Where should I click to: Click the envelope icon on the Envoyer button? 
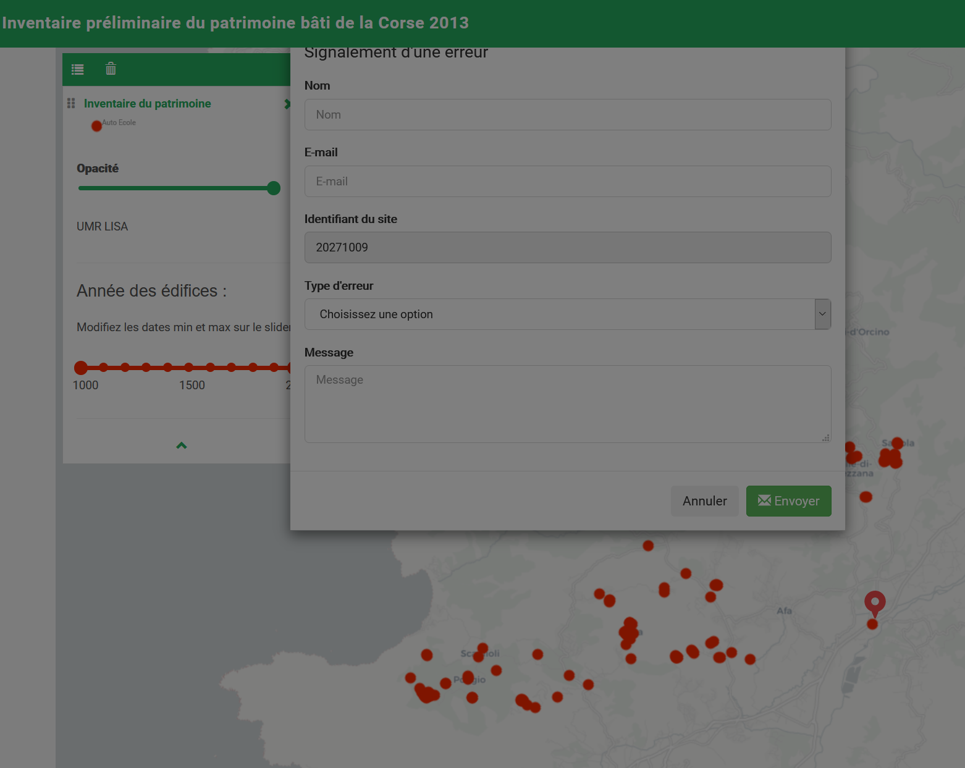click(x=764, y=500)
